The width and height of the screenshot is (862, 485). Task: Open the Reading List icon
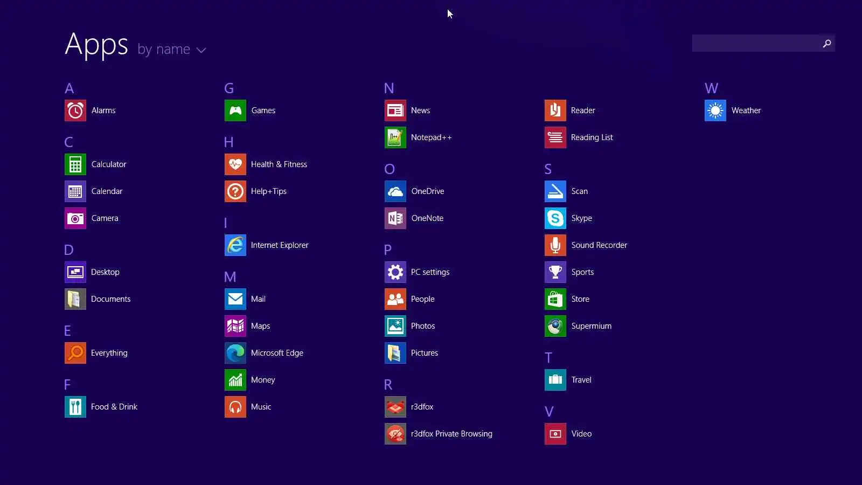[555, 137]
